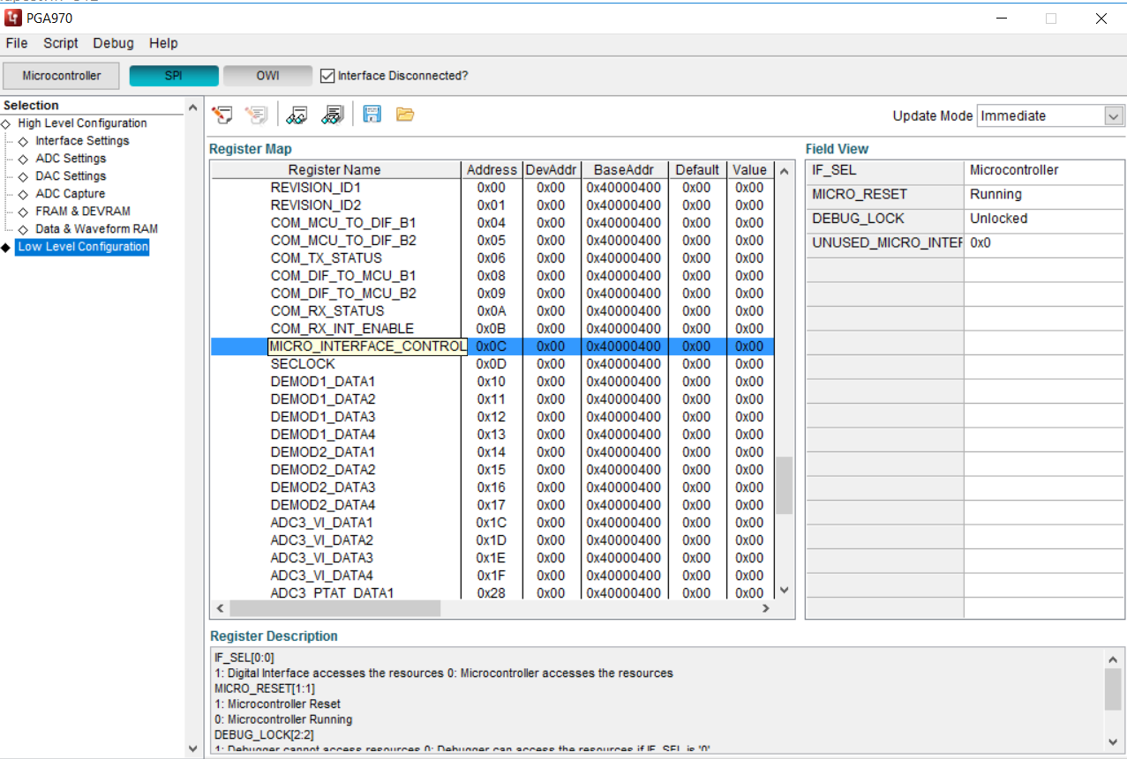Click Register Map scroll right arrow
The image size is (1127, 759).
(x=765, y=608)
